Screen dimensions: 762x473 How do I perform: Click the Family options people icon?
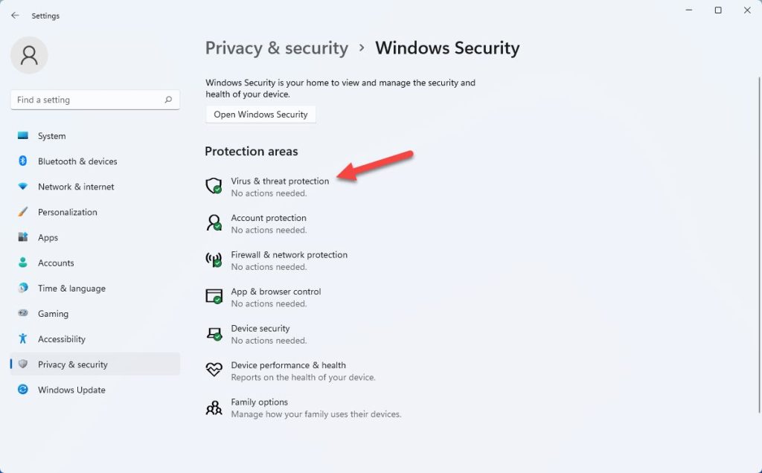214,408
